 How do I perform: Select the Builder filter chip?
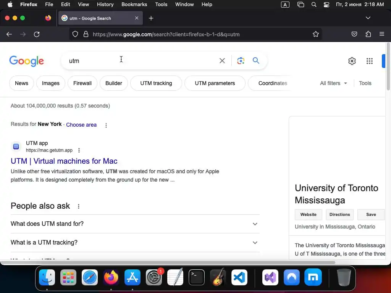(x=114, y=83)
